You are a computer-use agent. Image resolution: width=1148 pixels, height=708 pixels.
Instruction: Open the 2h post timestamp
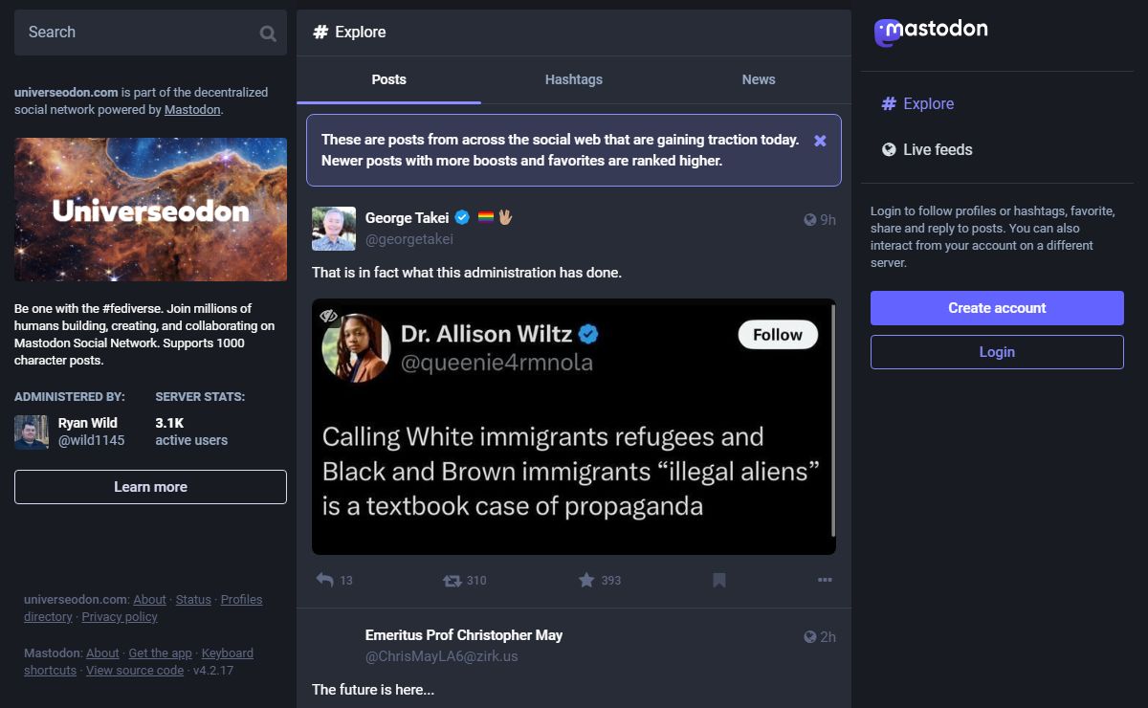(x=828, y=637)
